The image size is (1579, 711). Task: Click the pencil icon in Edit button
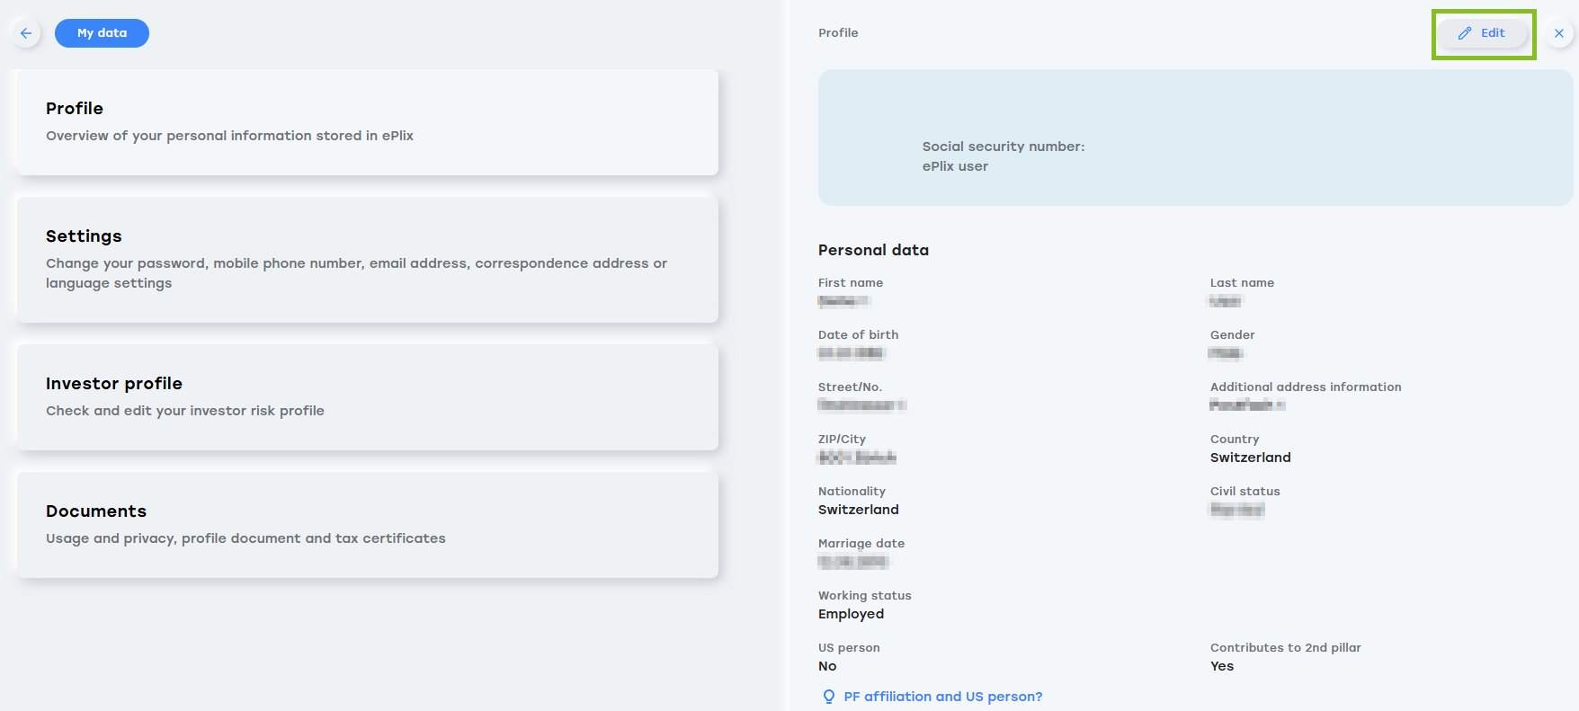pos(1465,33)
